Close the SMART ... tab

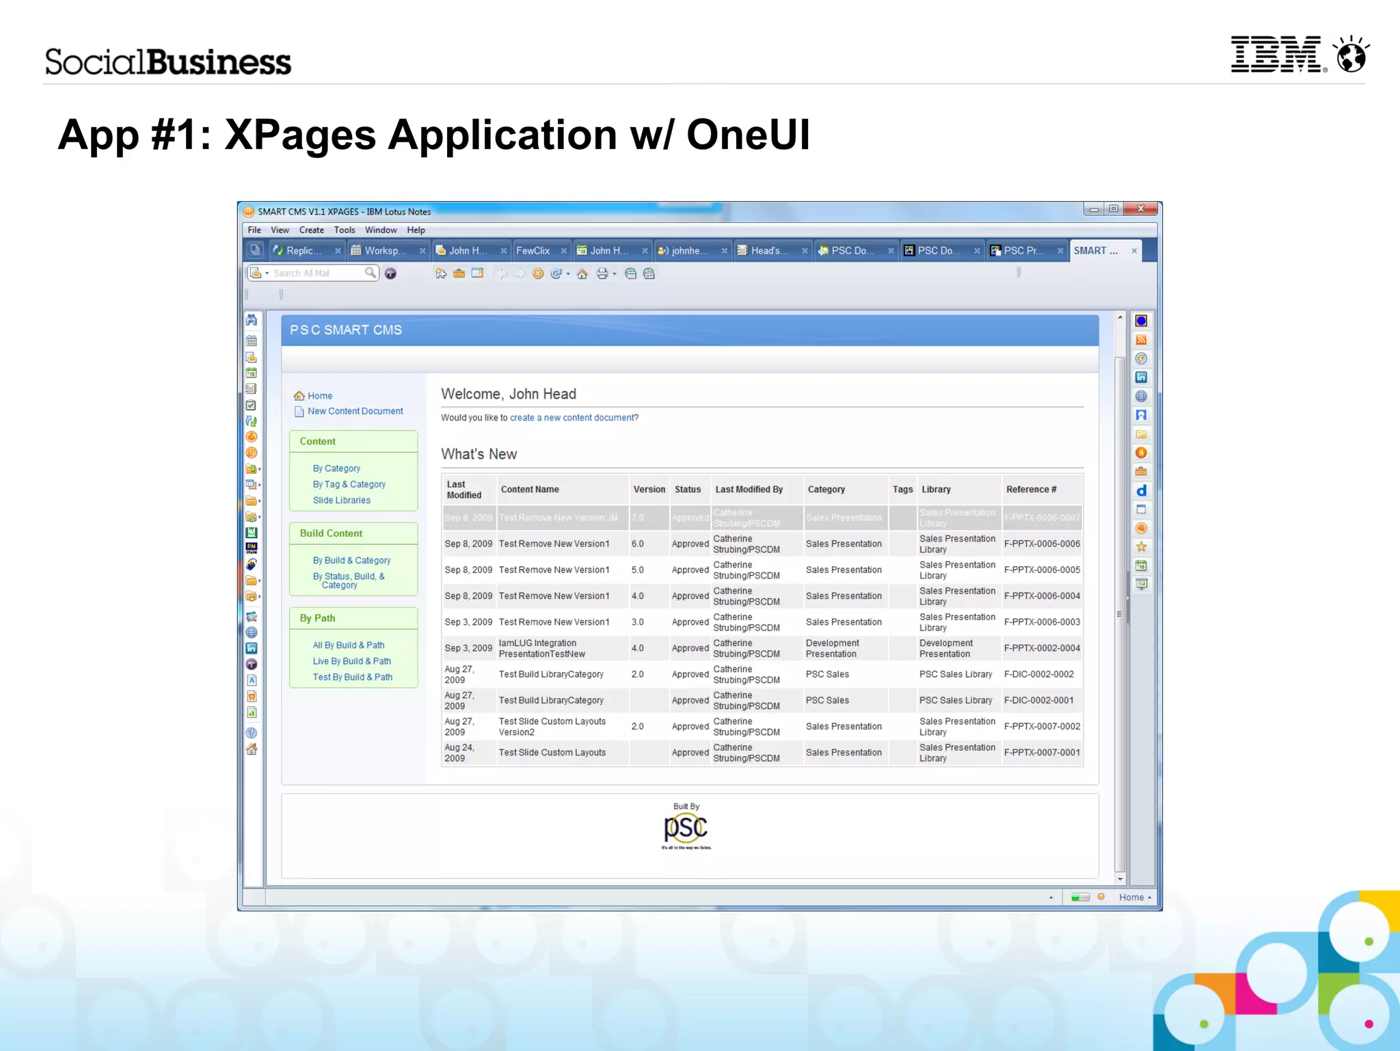click(x=1134, y=251)
